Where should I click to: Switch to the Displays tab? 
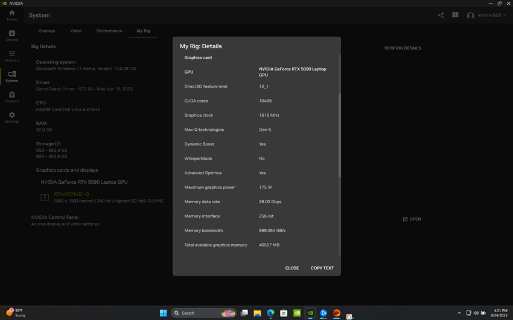coord(46,31)
